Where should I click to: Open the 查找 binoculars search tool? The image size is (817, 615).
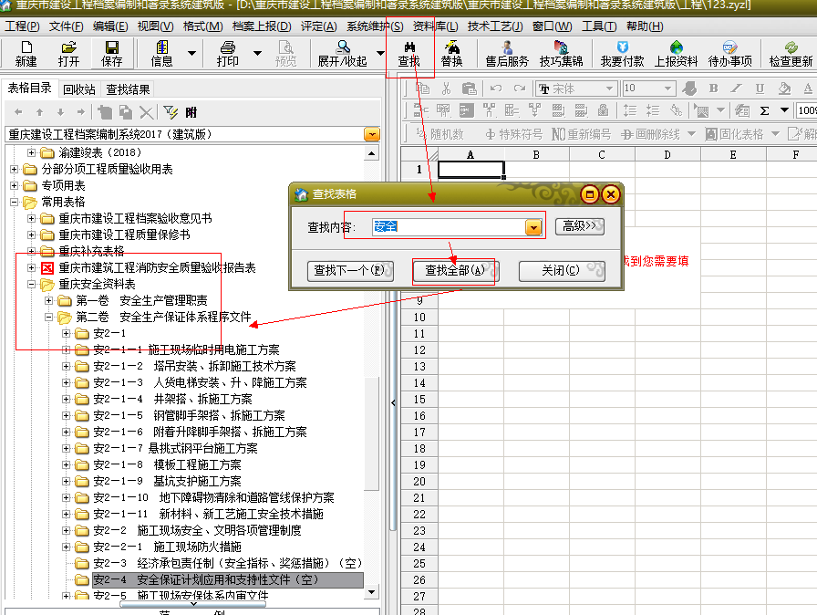pos(409,53)
